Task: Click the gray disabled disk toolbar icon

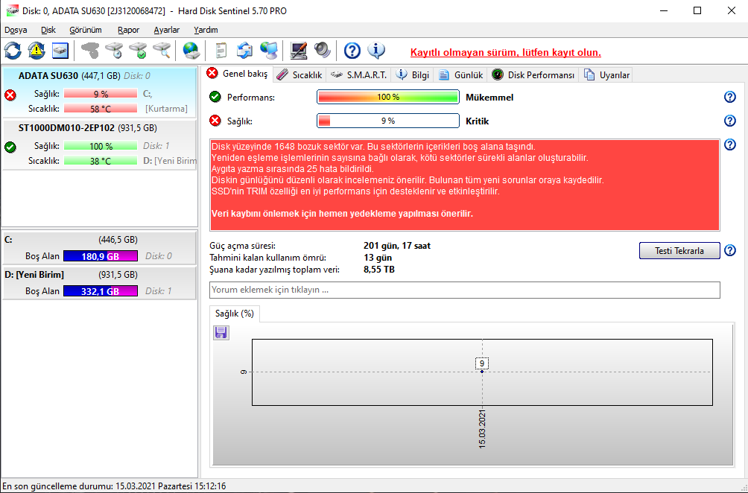Action: (x=90, y=51)
